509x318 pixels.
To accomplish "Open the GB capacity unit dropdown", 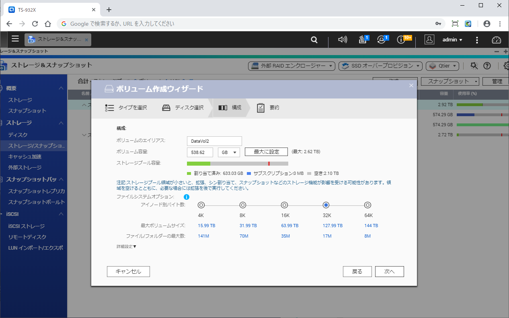I will click(x=229, y=152).
